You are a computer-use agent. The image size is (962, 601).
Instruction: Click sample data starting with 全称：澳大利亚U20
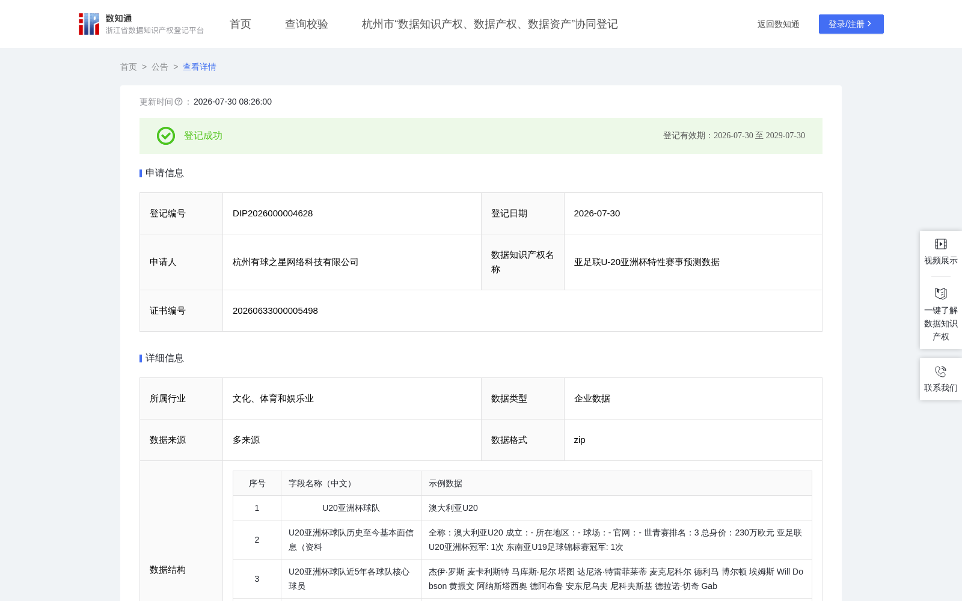pos(616,540)
